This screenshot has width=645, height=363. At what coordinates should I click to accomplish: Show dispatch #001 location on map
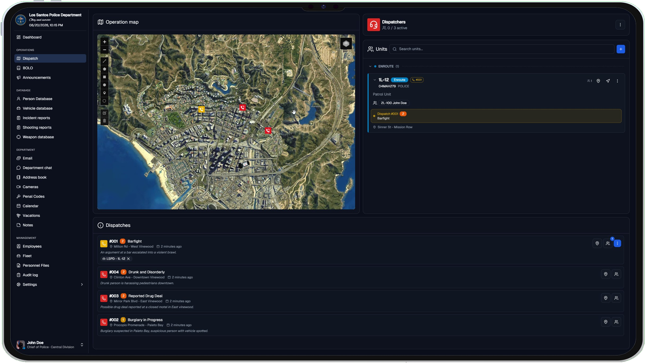click(x=597, y=243)
